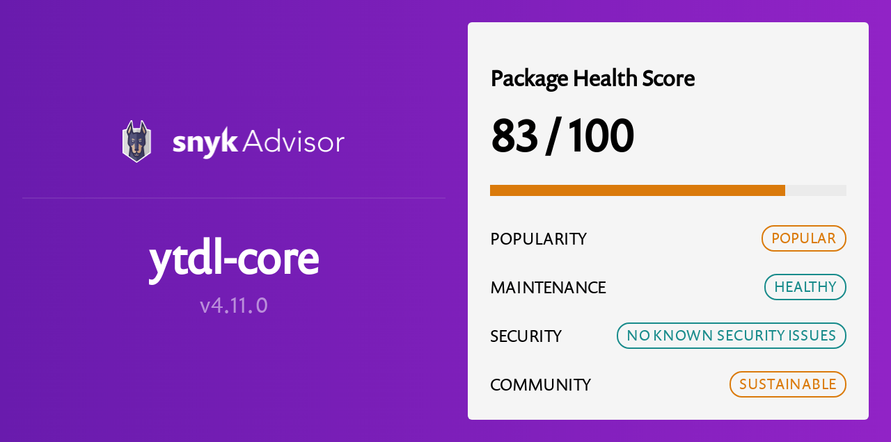Click the number 100 in the score
891x442 pixels.
click(x=600, y=136)
